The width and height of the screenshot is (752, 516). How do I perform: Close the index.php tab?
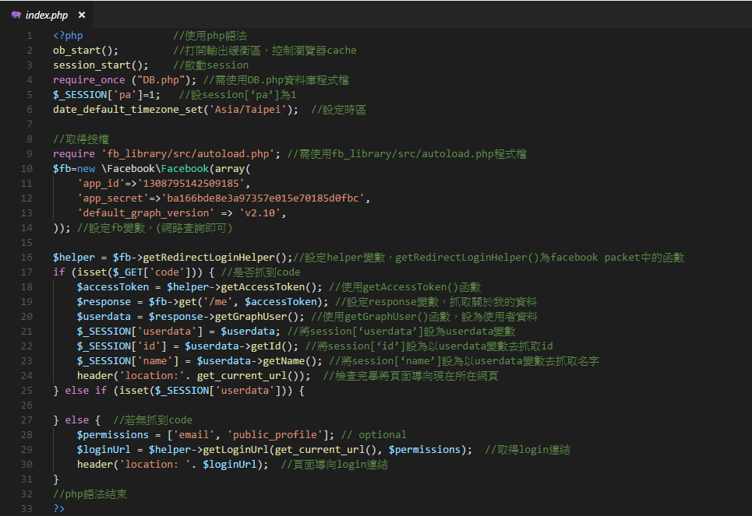coord(82,16)
